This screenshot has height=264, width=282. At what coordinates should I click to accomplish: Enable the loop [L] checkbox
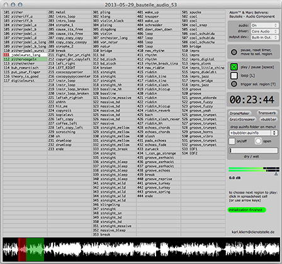(x=234, y=75)
